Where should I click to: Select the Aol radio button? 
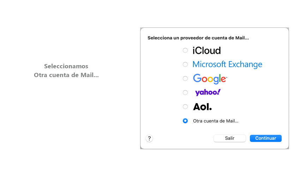[x=185, y=107]
